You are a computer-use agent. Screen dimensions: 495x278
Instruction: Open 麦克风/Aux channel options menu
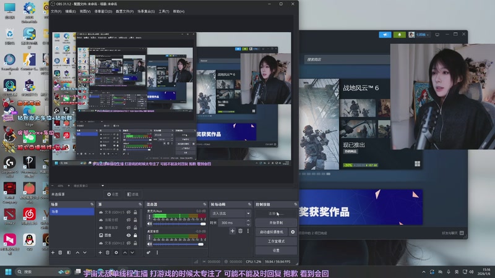click(149, 217)
